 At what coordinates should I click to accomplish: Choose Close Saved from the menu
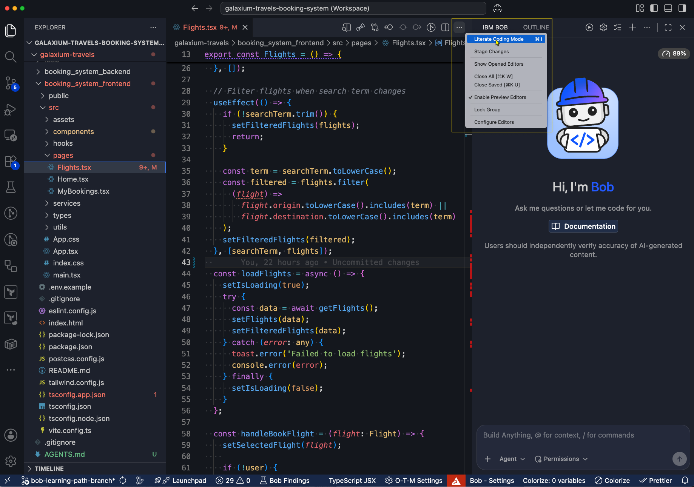506,85
